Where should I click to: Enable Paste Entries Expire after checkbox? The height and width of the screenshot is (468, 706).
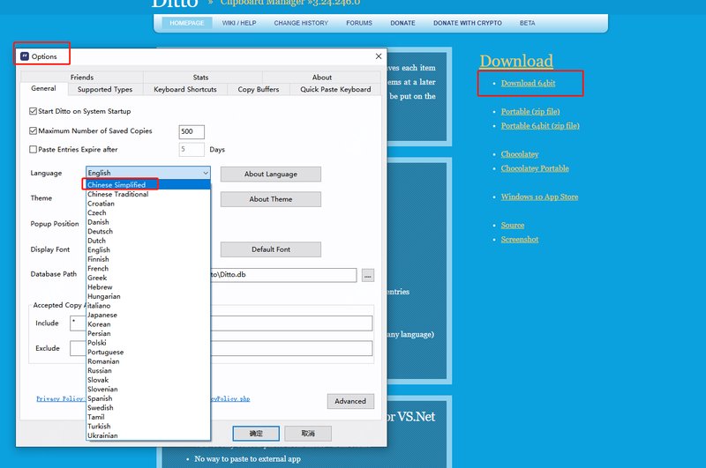click(33, 150)
